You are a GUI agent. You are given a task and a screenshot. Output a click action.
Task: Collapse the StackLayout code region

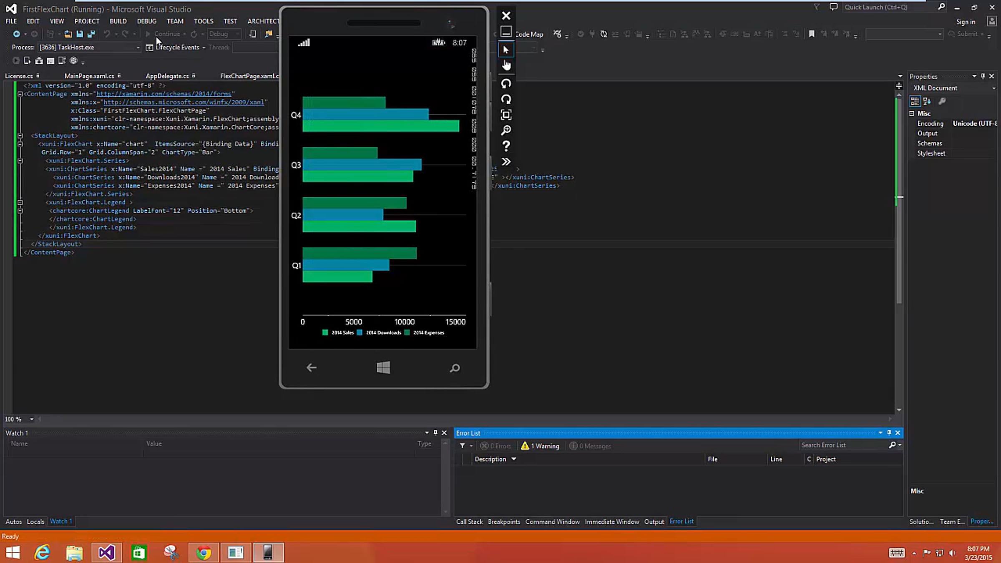click(x=20, y=136)
